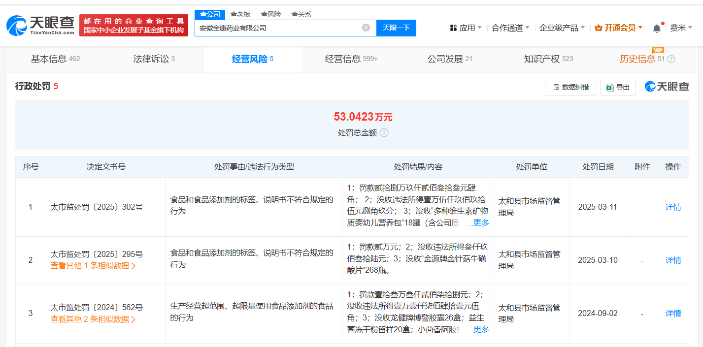Open the 费米 user account menu

681,28
